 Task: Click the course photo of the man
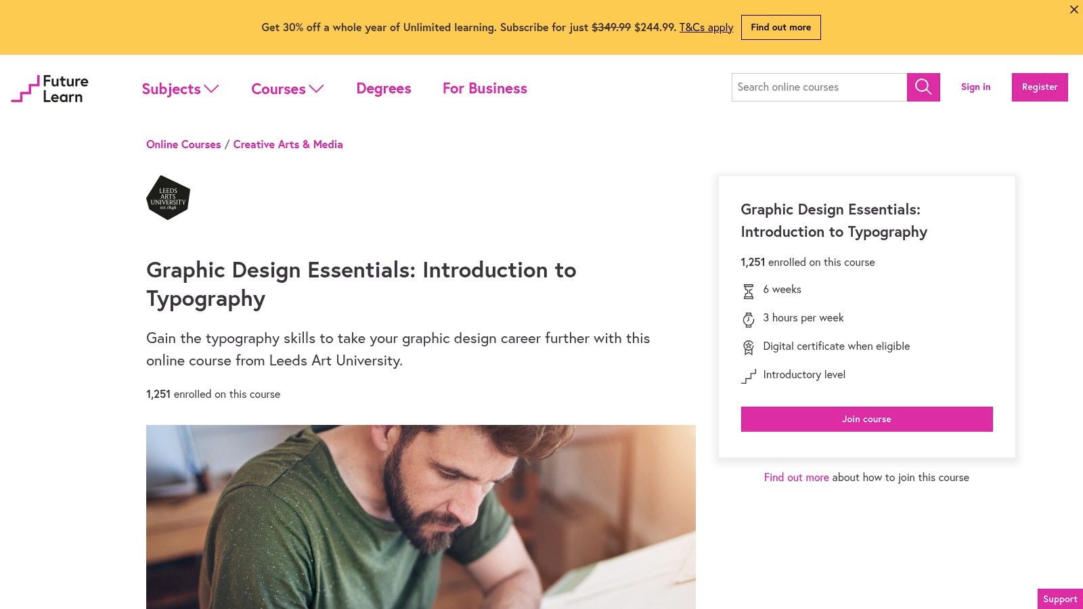coord(420,517)
